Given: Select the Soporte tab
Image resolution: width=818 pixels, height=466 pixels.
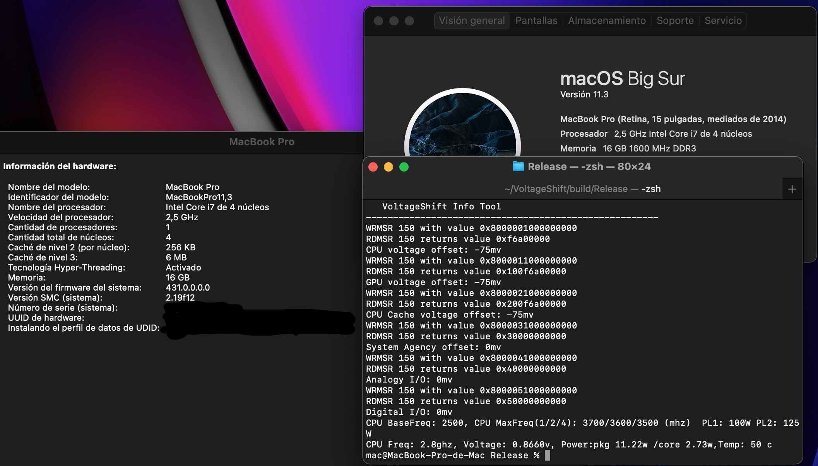Looking at the screenshot, I should point(675,20).
